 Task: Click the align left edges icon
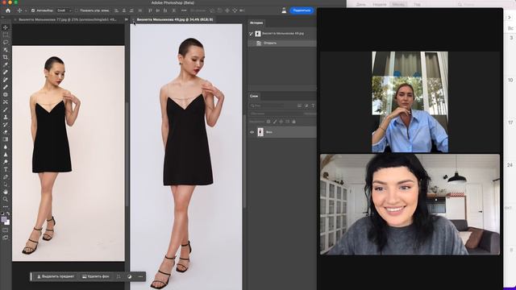(116, 10)
